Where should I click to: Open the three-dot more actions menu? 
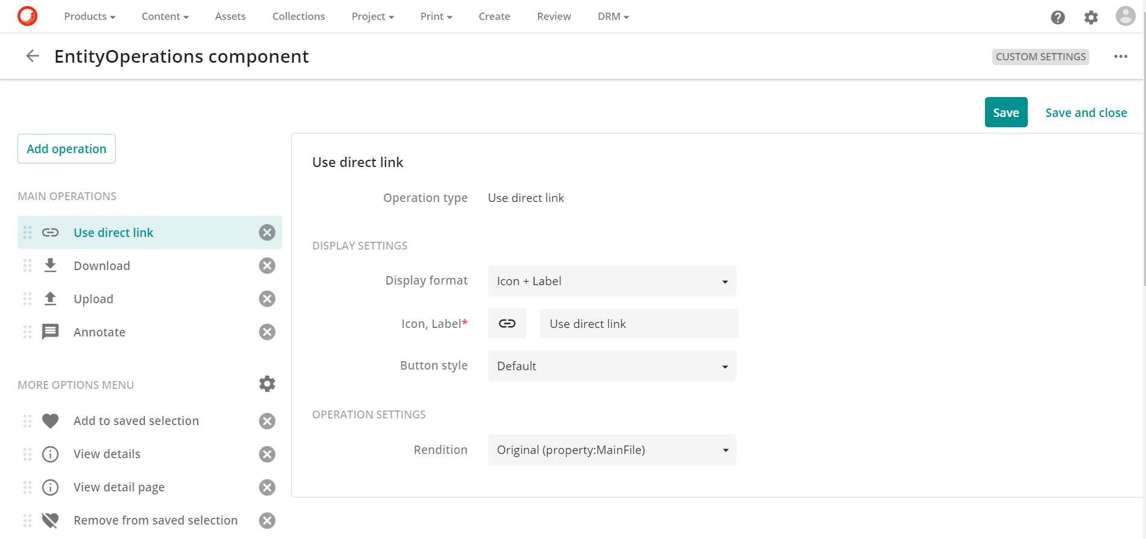pos(1120,57)
